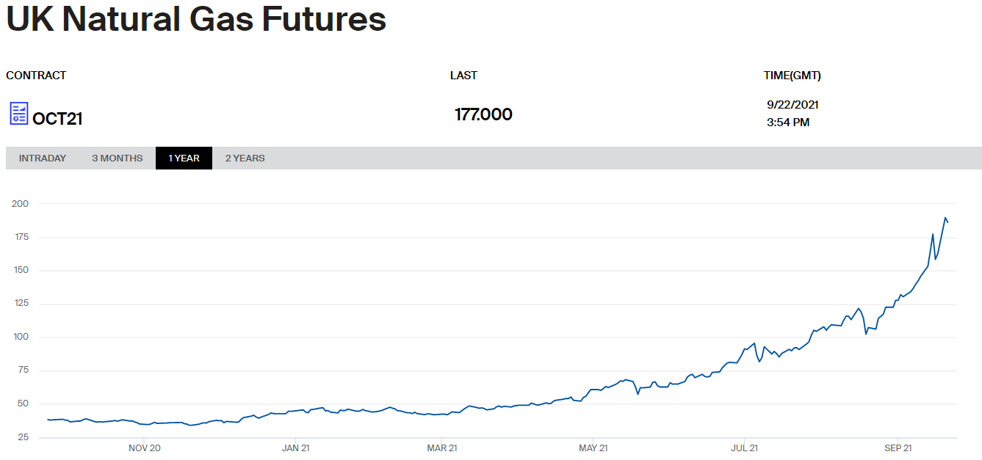Viewport: 982px width, 460px height.
Task: Open the OCT21 contract link
Action: (x=57, y=119)
